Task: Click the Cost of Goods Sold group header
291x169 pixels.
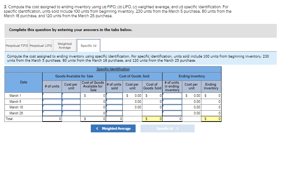Action: click(x=134, y=76)
